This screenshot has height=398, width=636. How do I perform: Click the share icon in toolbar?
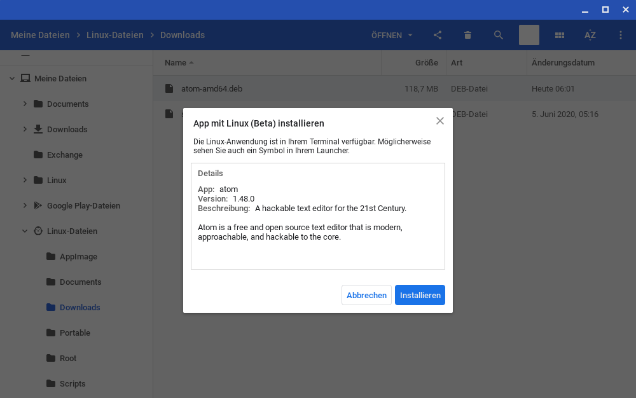(438, 36)
